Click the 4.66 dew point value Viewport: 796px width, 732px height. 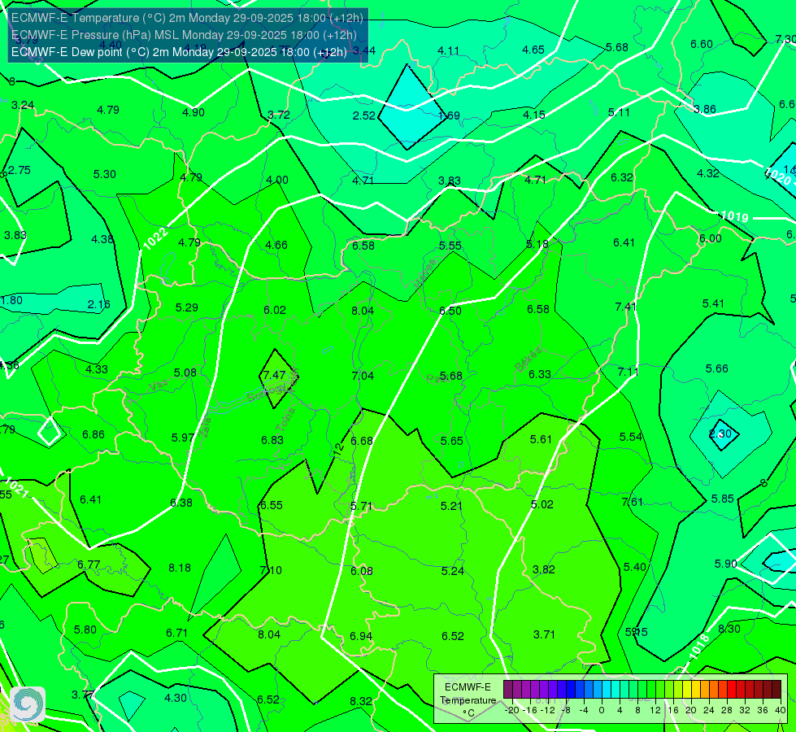276,245
